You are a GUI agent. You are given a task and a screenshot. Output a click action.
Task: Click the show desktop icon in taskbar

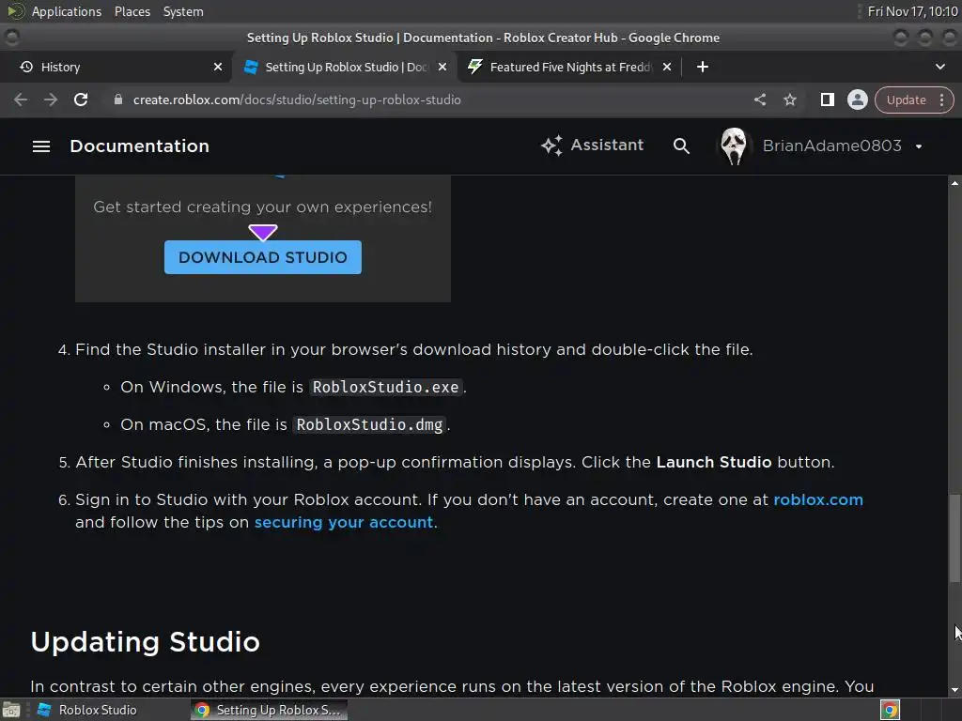click(11, 710)
